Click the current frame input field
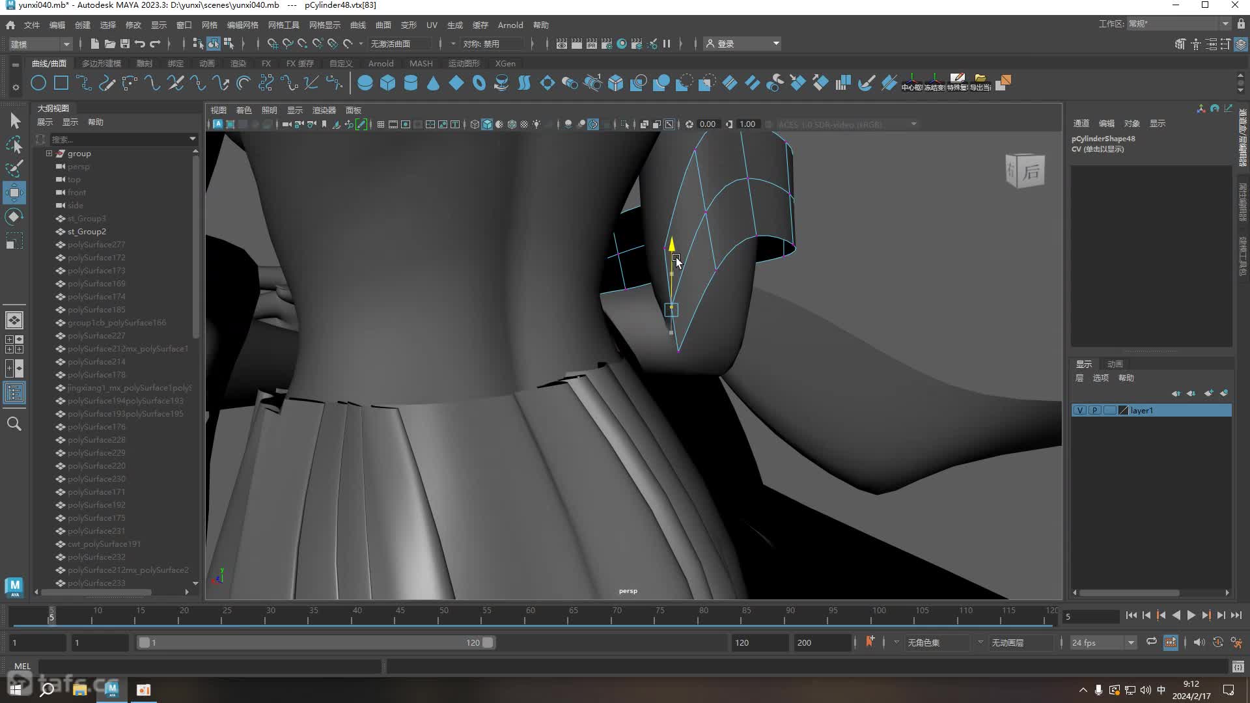The image size is (1250, 703). click(x=1090, y=616)
